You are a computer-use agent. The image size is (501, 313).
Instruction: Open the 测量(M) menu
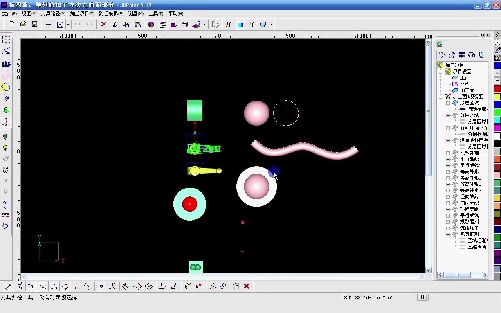136,14
